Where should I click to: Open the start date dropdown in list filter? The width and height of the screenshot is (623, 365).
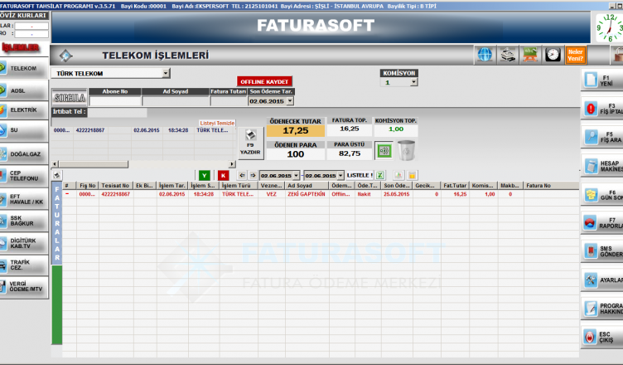[x=296, y=175]
